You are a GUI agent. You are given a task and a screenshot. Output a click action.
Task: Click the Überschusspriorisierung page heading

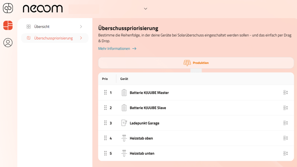(x=128, y=28)
